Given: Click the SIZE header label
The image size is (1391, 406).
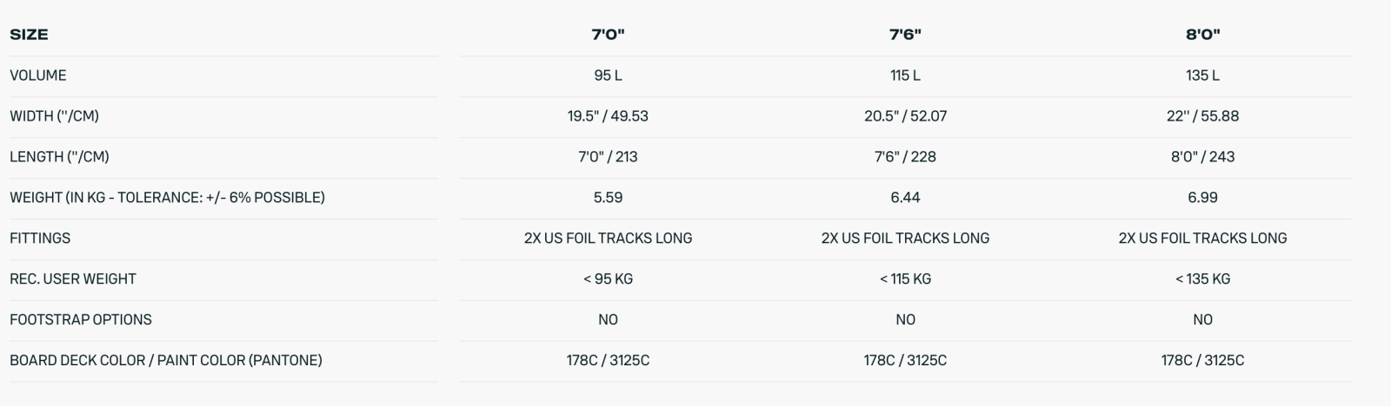Looking at the screenshot, I should pos(29,35).
